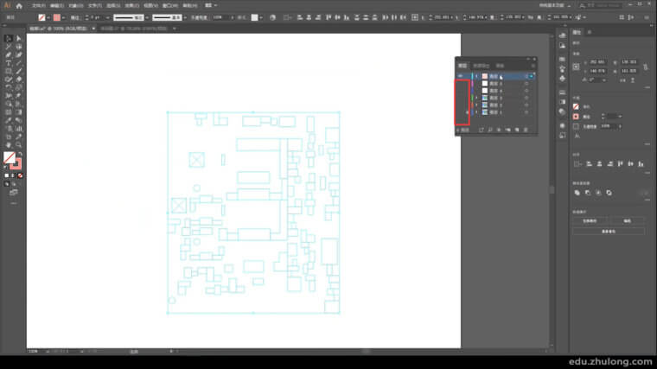Click the left quick action button in Properties
The height and width of the screenshot is (369, 657).
[590, 221]
